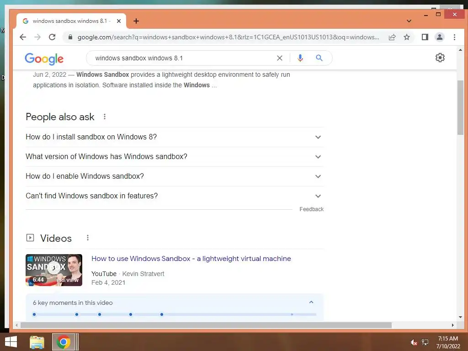Click the muted volume tray icon
Viewport: 468px width, 351px height.
click(414, 342)
